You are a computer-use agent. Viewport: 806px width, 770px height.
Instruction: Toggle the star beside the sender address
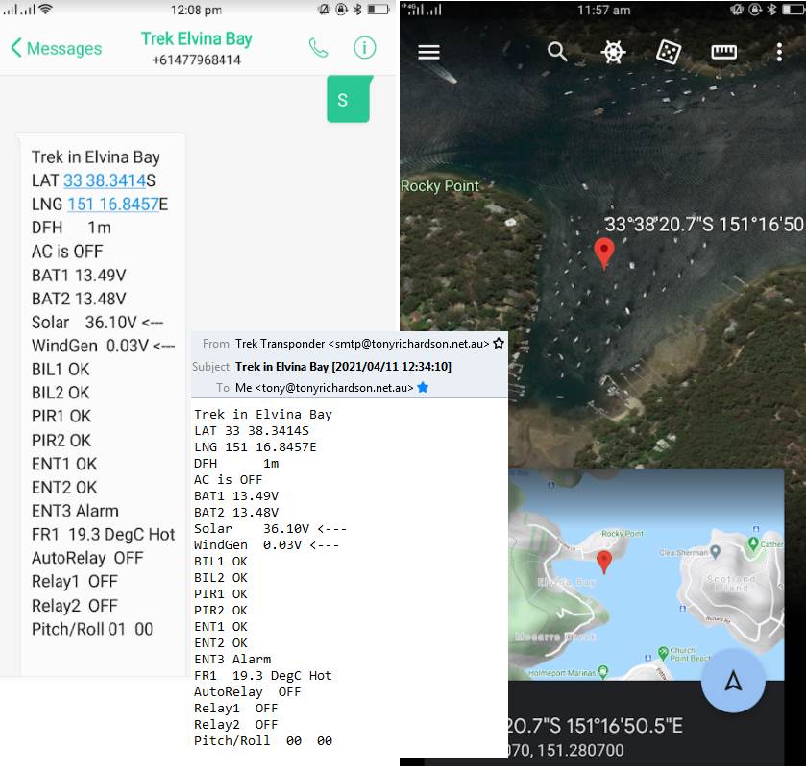499,343
